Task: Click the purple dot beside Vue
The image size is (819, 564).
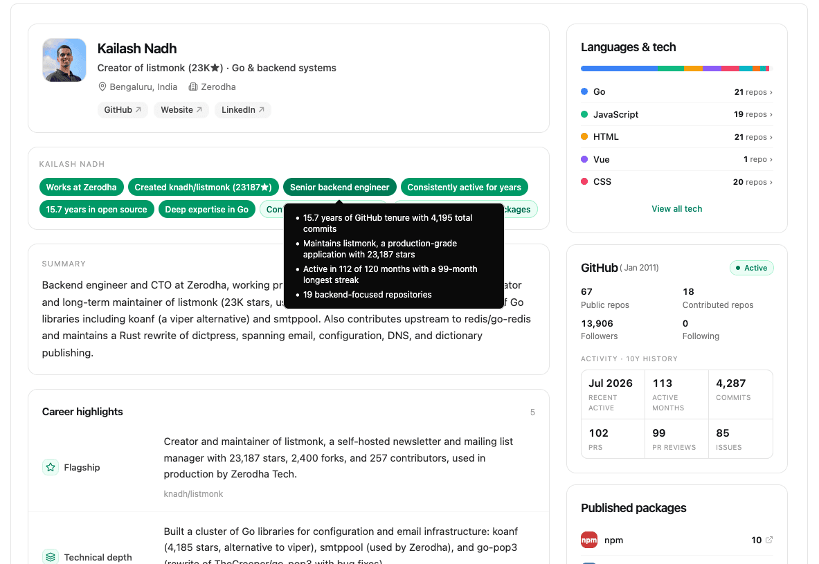Action: coord(584,159)
